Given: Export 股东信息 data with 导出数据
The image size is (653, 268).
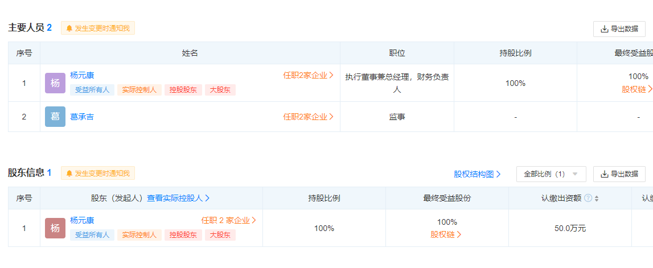Looking at the screenshot, I should 619,174.
